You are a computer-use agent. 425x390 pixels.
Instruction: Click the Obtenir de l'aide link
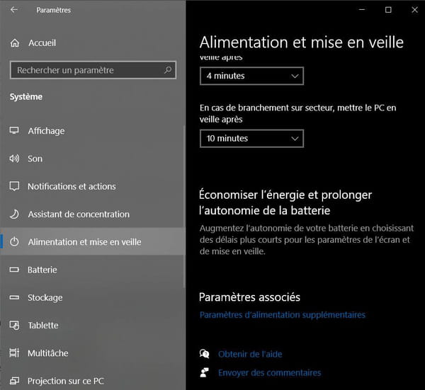click(x=250, y=354)
